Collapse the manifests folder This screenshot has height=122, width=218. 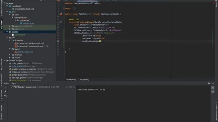click(7, 6)
